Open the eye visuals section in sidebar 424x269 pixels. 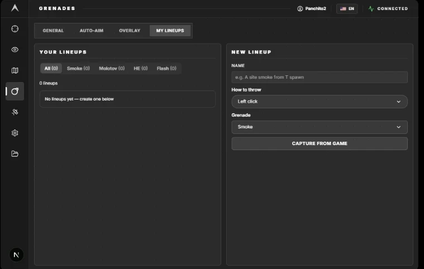pyautogui.click(x=15, y=50)
